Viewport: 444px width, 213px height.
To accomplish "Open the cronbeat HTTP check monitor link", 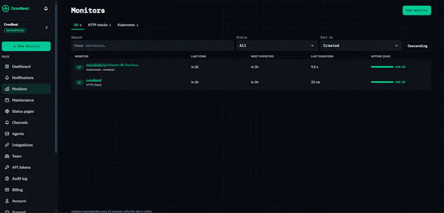I will 94,80.
